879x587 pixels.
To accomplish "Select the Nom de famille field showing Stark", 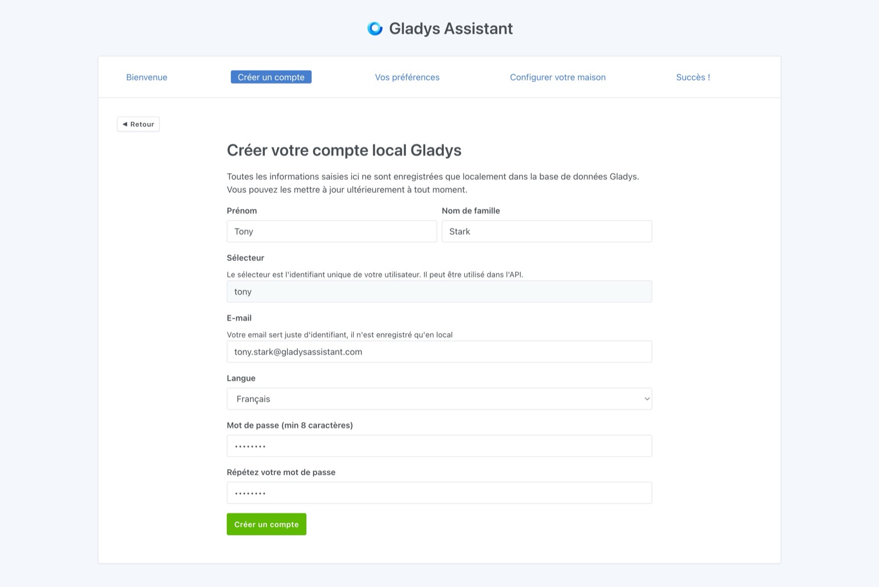I will pyautogui.click(x=547, y=231).
